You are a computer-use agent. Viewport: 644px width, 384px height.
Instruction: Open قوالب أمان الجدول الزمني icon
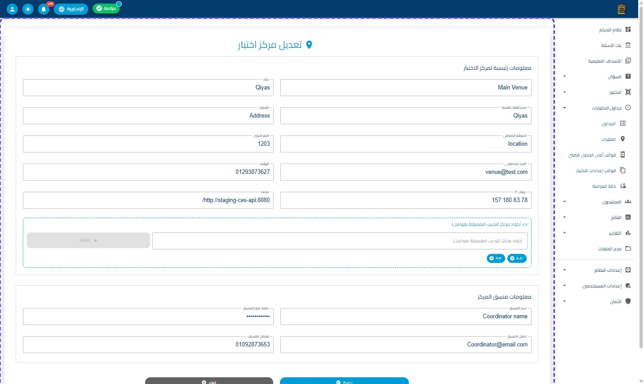[x=623, y=155]
